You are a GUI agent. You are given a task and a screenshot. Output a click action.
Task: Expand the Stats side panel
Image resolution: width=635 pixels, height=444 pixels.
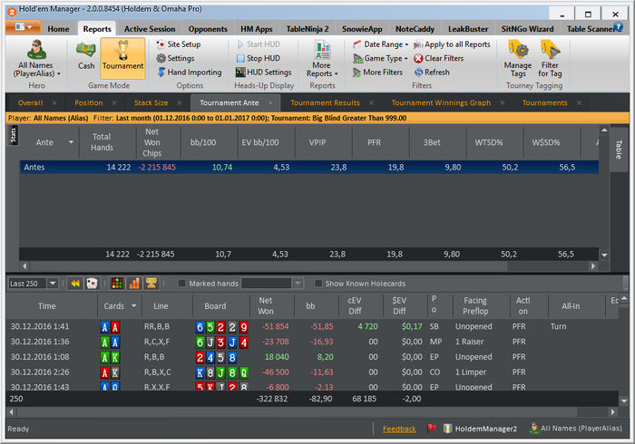[x=13, y=135]
